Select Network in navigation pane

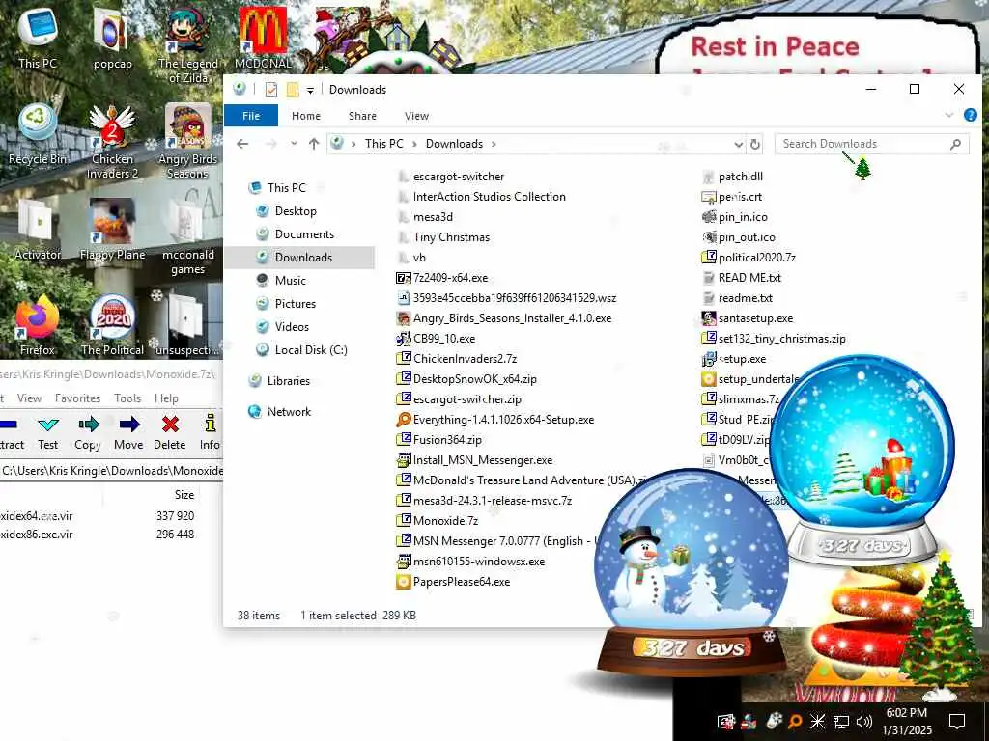point(289,412)
